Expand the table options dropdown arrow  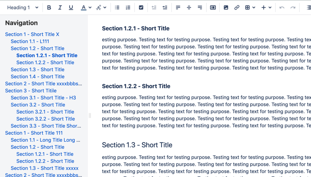(x=254, y=7)
